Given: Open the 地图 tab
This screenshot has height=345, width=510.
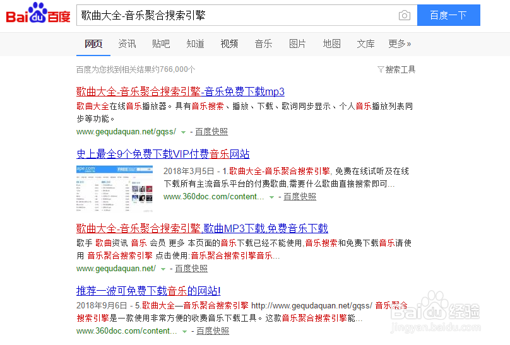Looking at the screenshot, I should [x=332, y=44].
